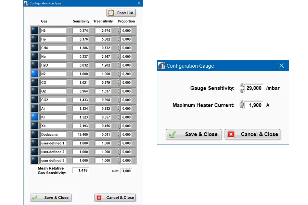
Task: Click the Gauge Sensitivity stepper arrows
Action: point(242,88)
